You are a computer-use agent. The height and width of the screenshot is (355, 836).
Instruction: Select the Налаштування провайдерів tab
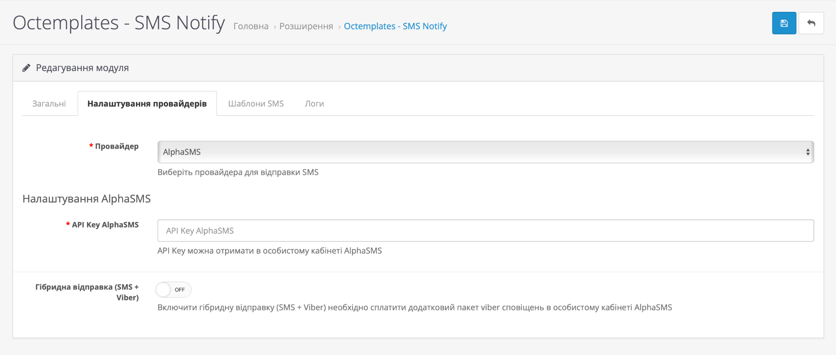pyautogui.click(x=147, y=104)
